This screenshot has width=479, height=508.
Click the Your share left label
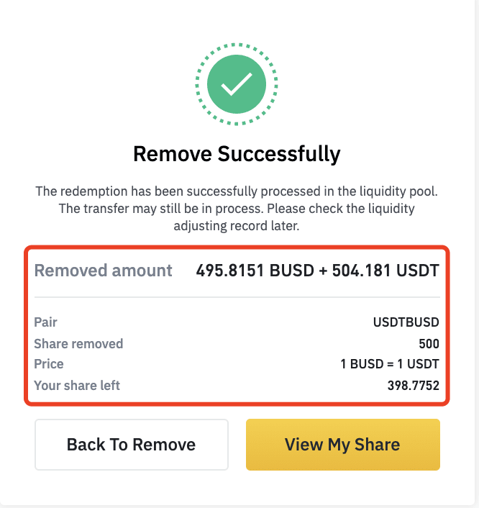(77, 386)
